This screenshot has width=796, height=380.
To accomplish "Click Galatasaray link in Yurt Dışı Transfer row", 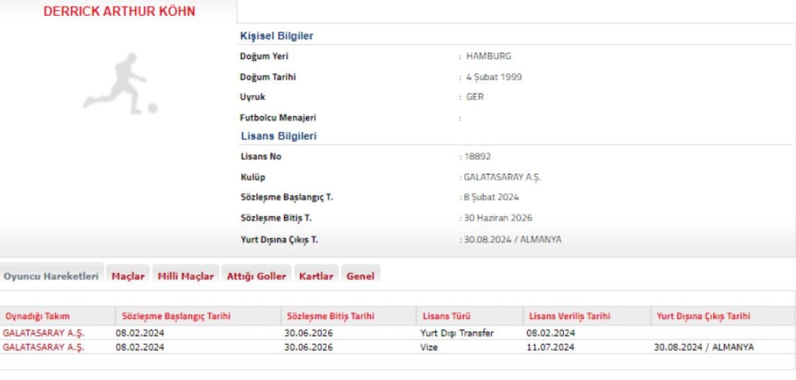I will [x=44, y=333].
